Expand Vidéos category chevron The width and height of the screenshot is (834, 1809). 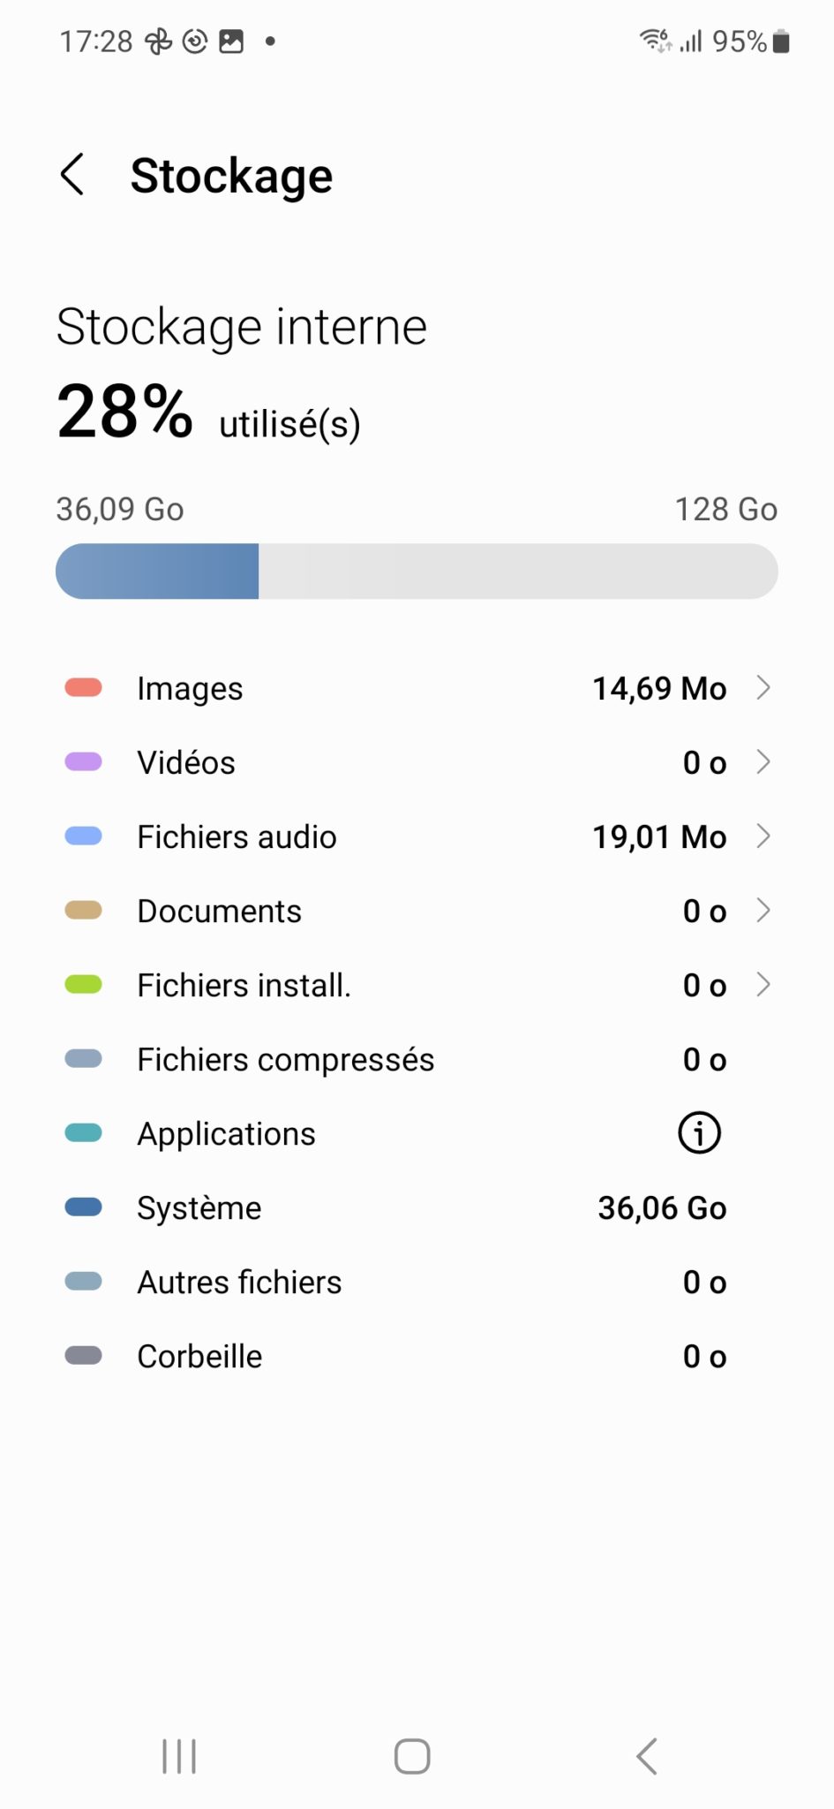point(763,761)
